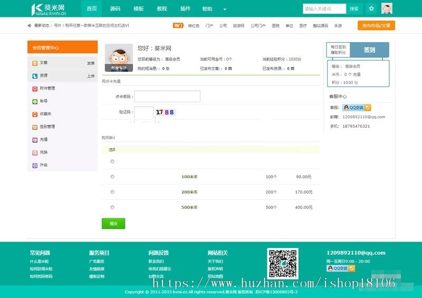
Task: Click the 会员管理中心 orange header
Action: (x=62, y=47)
